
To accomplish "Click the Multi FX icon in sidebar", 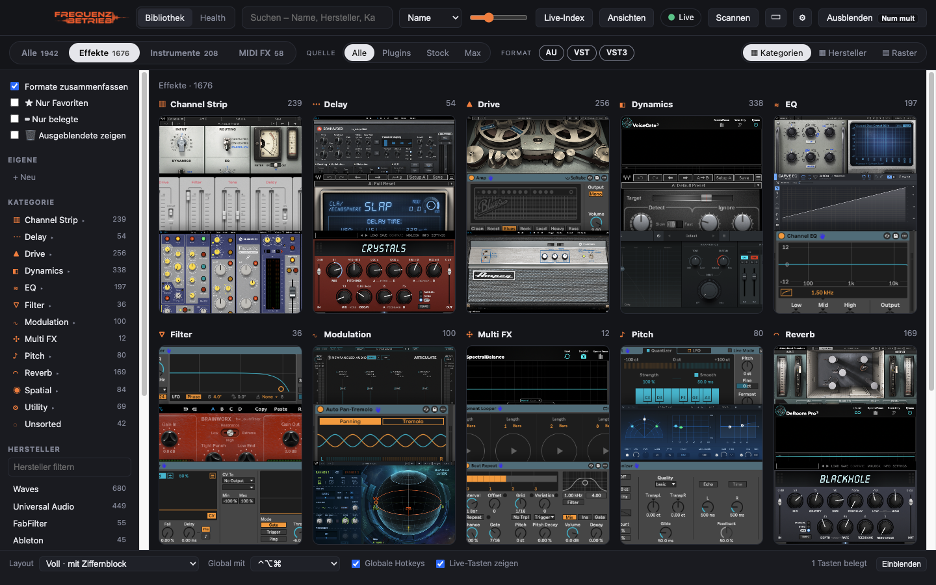I will (16, 339).
